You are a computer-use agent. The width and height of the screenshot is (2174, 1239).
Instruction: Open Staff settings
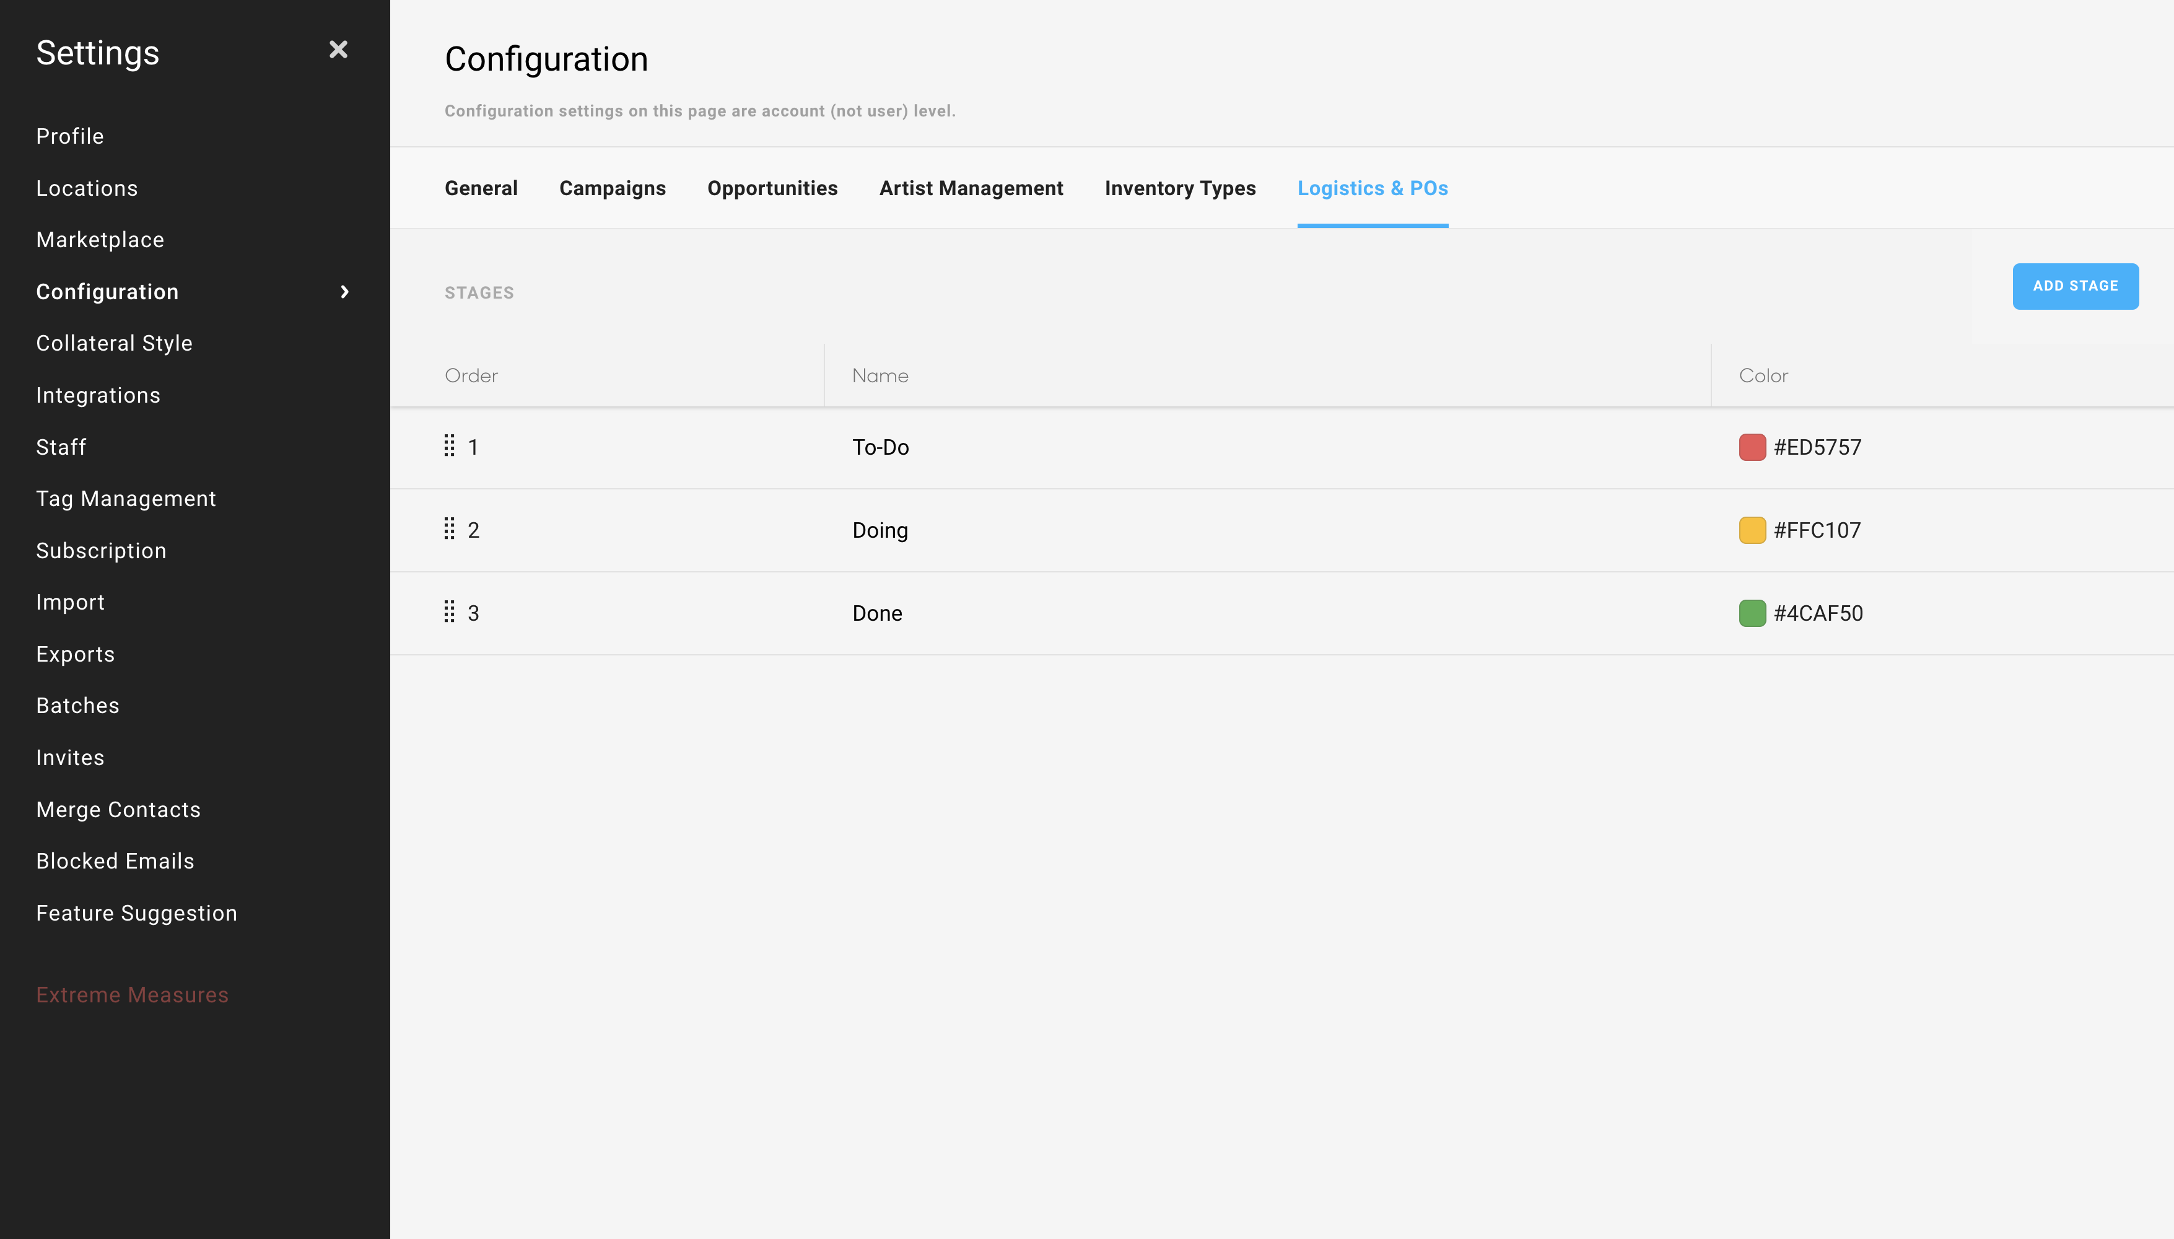[x=61, y=447]
